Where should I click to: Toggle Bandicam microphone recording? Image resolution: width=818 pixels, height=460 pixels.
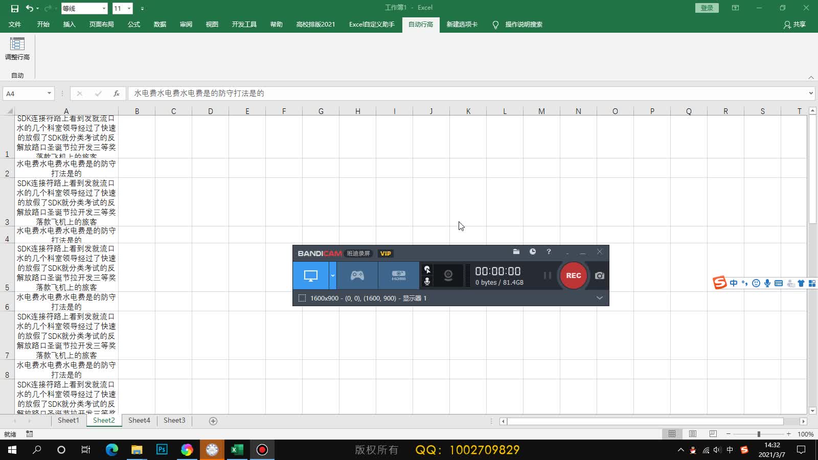[x=427, y=281]
